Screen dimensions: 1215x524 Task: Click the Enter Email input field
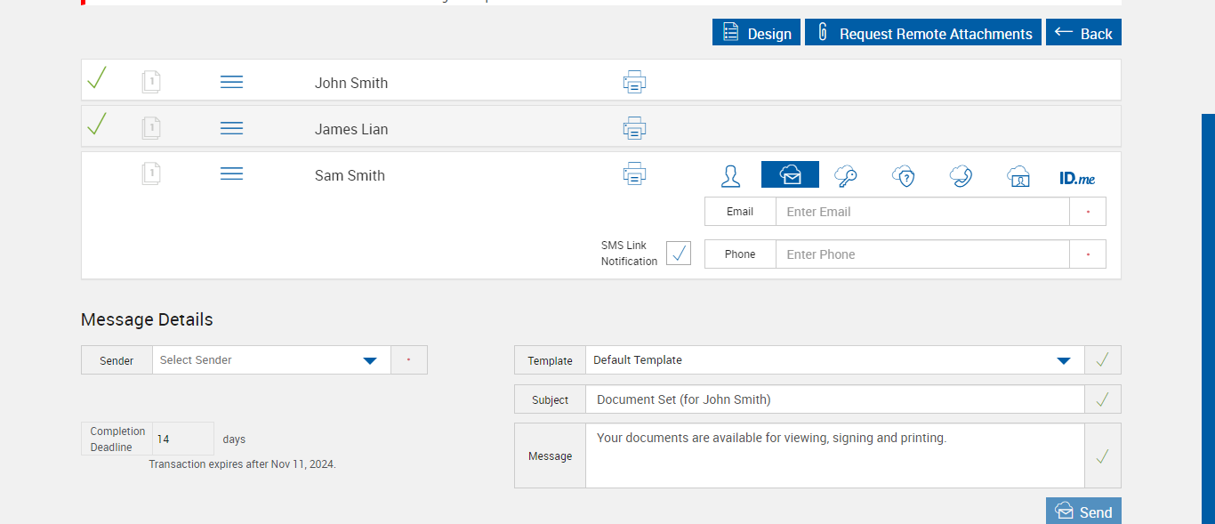click(921, 212)
